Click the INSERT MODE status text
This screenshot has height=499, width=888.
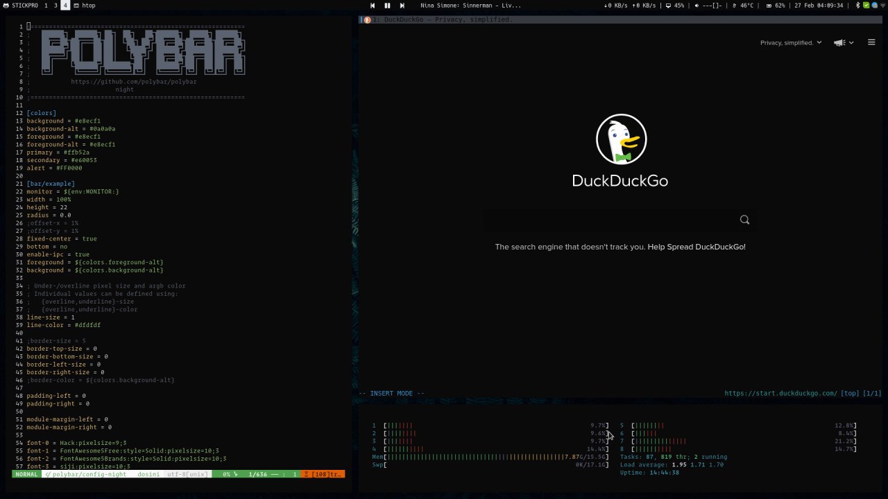tap(391, 393)
